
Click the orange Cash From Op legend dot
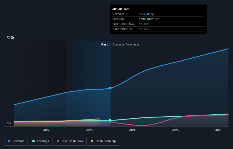click(92, 141)
